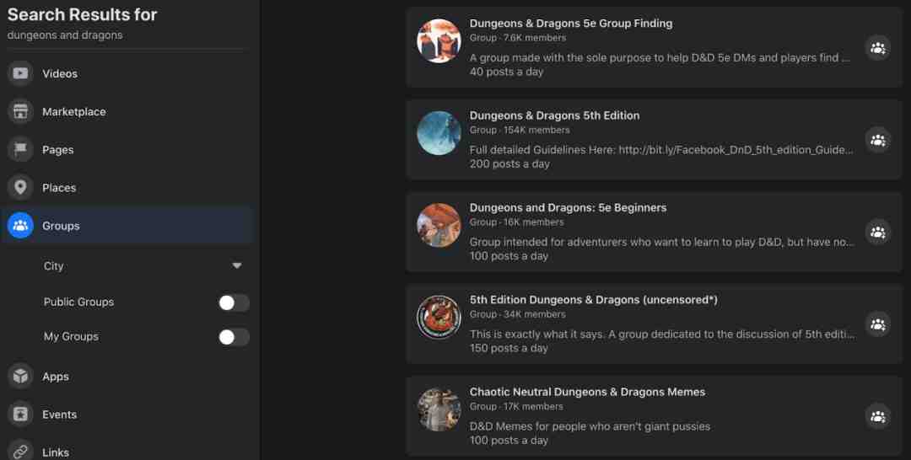911x460 pixels.
Task: Toggle the Public Groups switch
Action: 234,302
